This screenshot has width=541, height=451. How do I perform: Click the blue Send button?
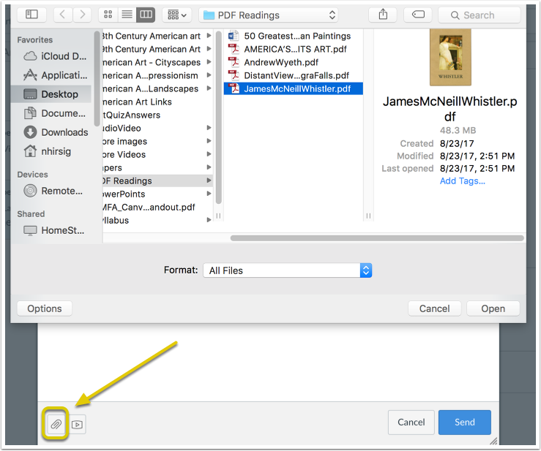point(464,422)
